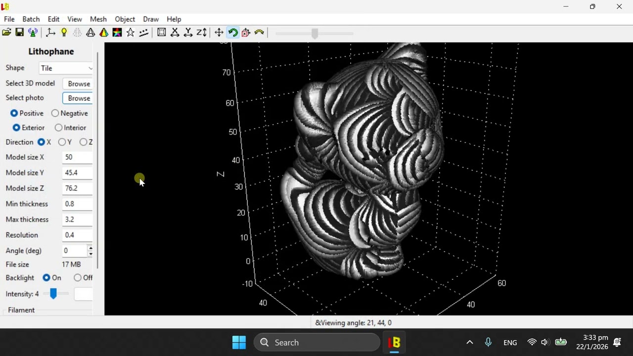Viewport: 633px width, 356px height.
Task: Click the left panel vertical scrollbar
Action: pyautogui.click(x=97, y=161)
